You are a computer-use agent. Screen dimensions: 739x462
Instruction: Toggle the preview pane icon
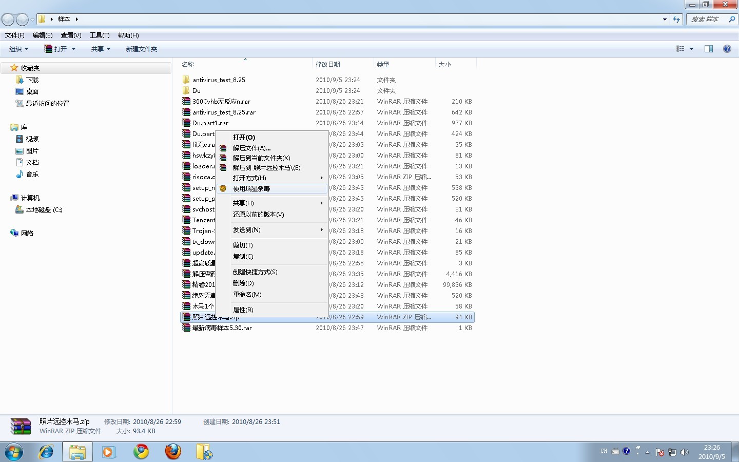(x=709, y=49)
